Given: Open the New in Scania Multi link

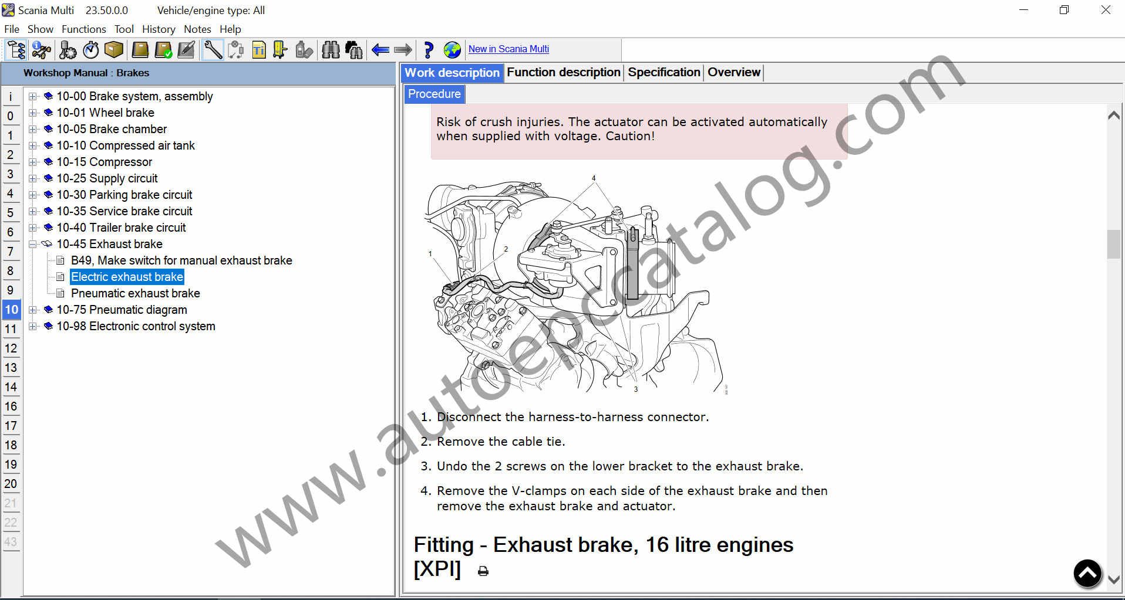Looking at the screenshot, I should (x=508, y=49).
